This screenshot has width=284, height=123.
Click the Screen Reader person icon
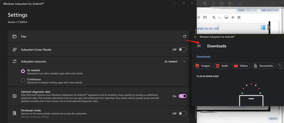pyautogui.click(x=14, y=50)
